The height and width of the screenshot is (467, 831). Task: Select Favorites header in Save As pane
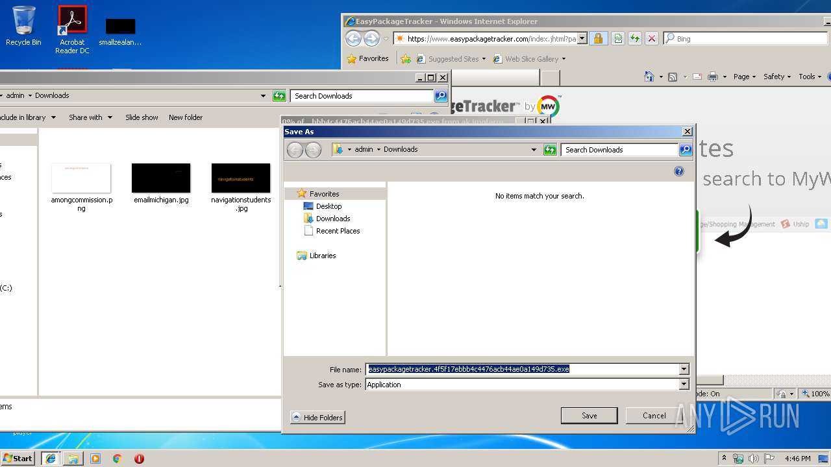(324, 194)
